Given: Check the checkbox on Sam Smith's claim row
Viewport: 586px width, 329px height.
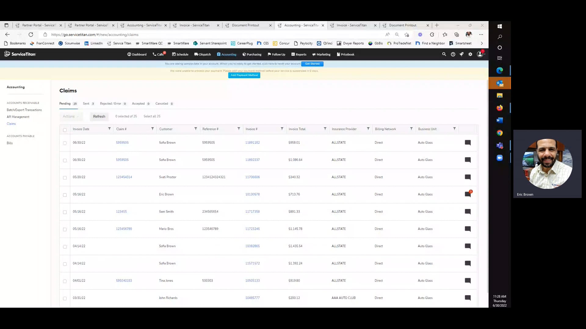Looking at the screenshot, I should click(65, 212).
